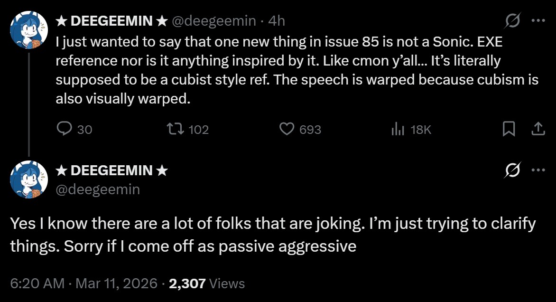This screenshot has width=556, height=302.
Task: Open DEEGEEMIN display name on first tweet
Action: pyautogui.click(x=111, y=21)
